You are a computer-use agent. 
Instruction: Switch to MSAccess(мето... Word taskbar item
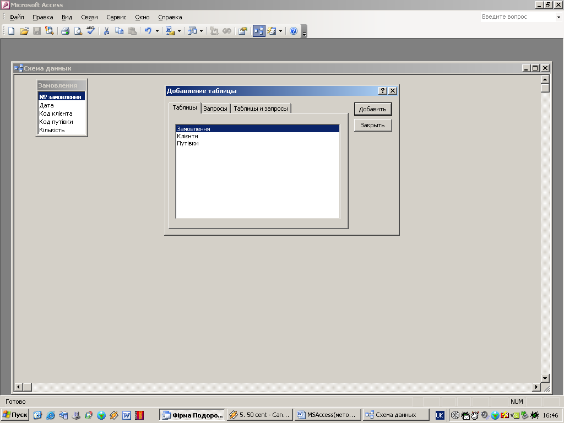point(327,415)
